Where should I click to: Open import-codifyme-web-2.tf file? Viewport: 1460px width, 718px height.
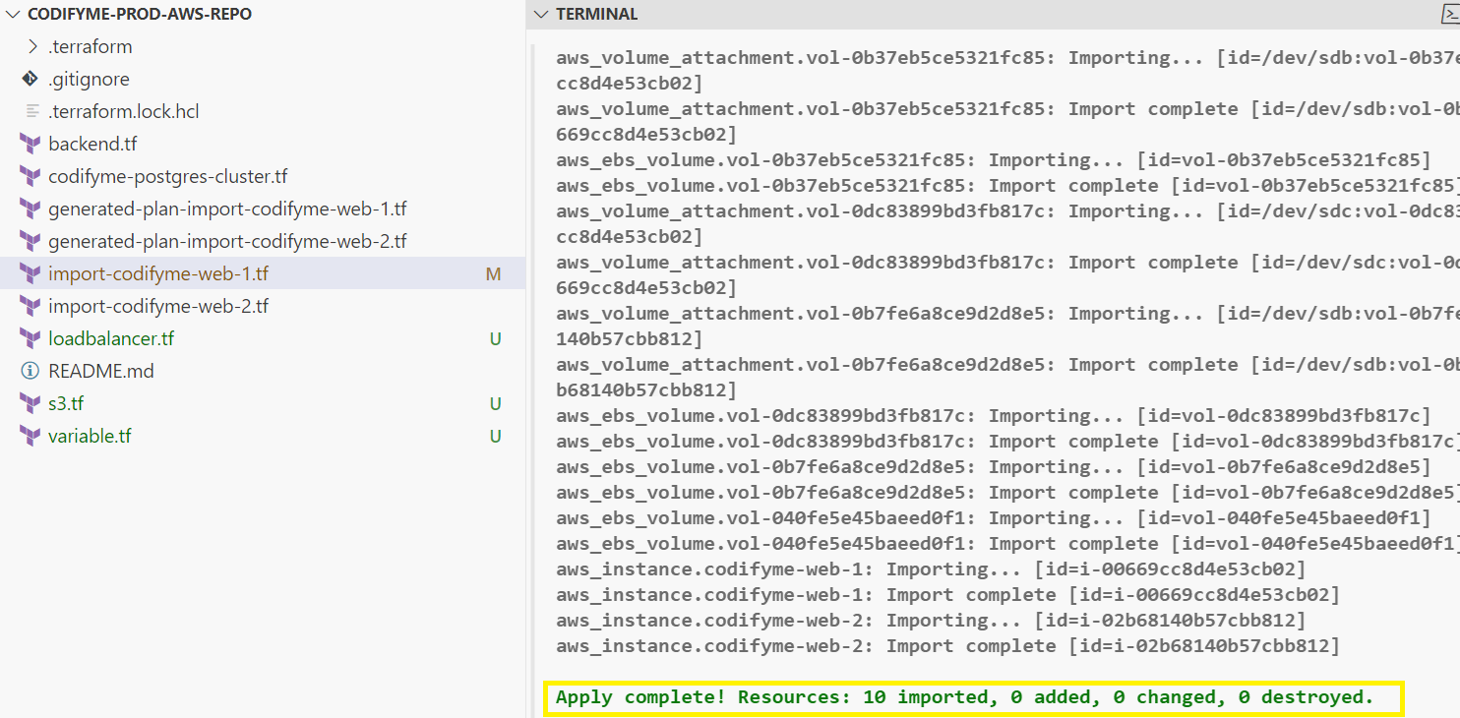pyautogui.click(x=158, y=307)
